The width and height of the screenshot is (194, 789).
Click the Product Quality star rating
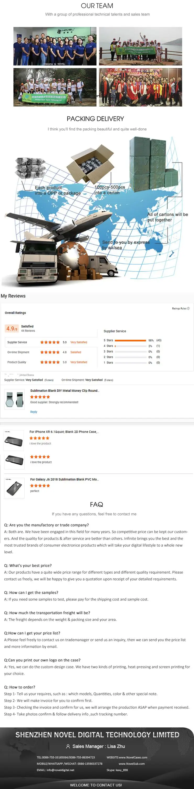50,362
